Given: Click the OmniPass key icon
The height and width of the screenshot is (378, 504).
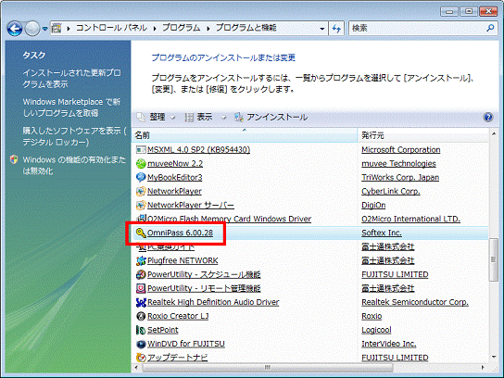Looking at the screenshot, I should (x=141, y=233).
